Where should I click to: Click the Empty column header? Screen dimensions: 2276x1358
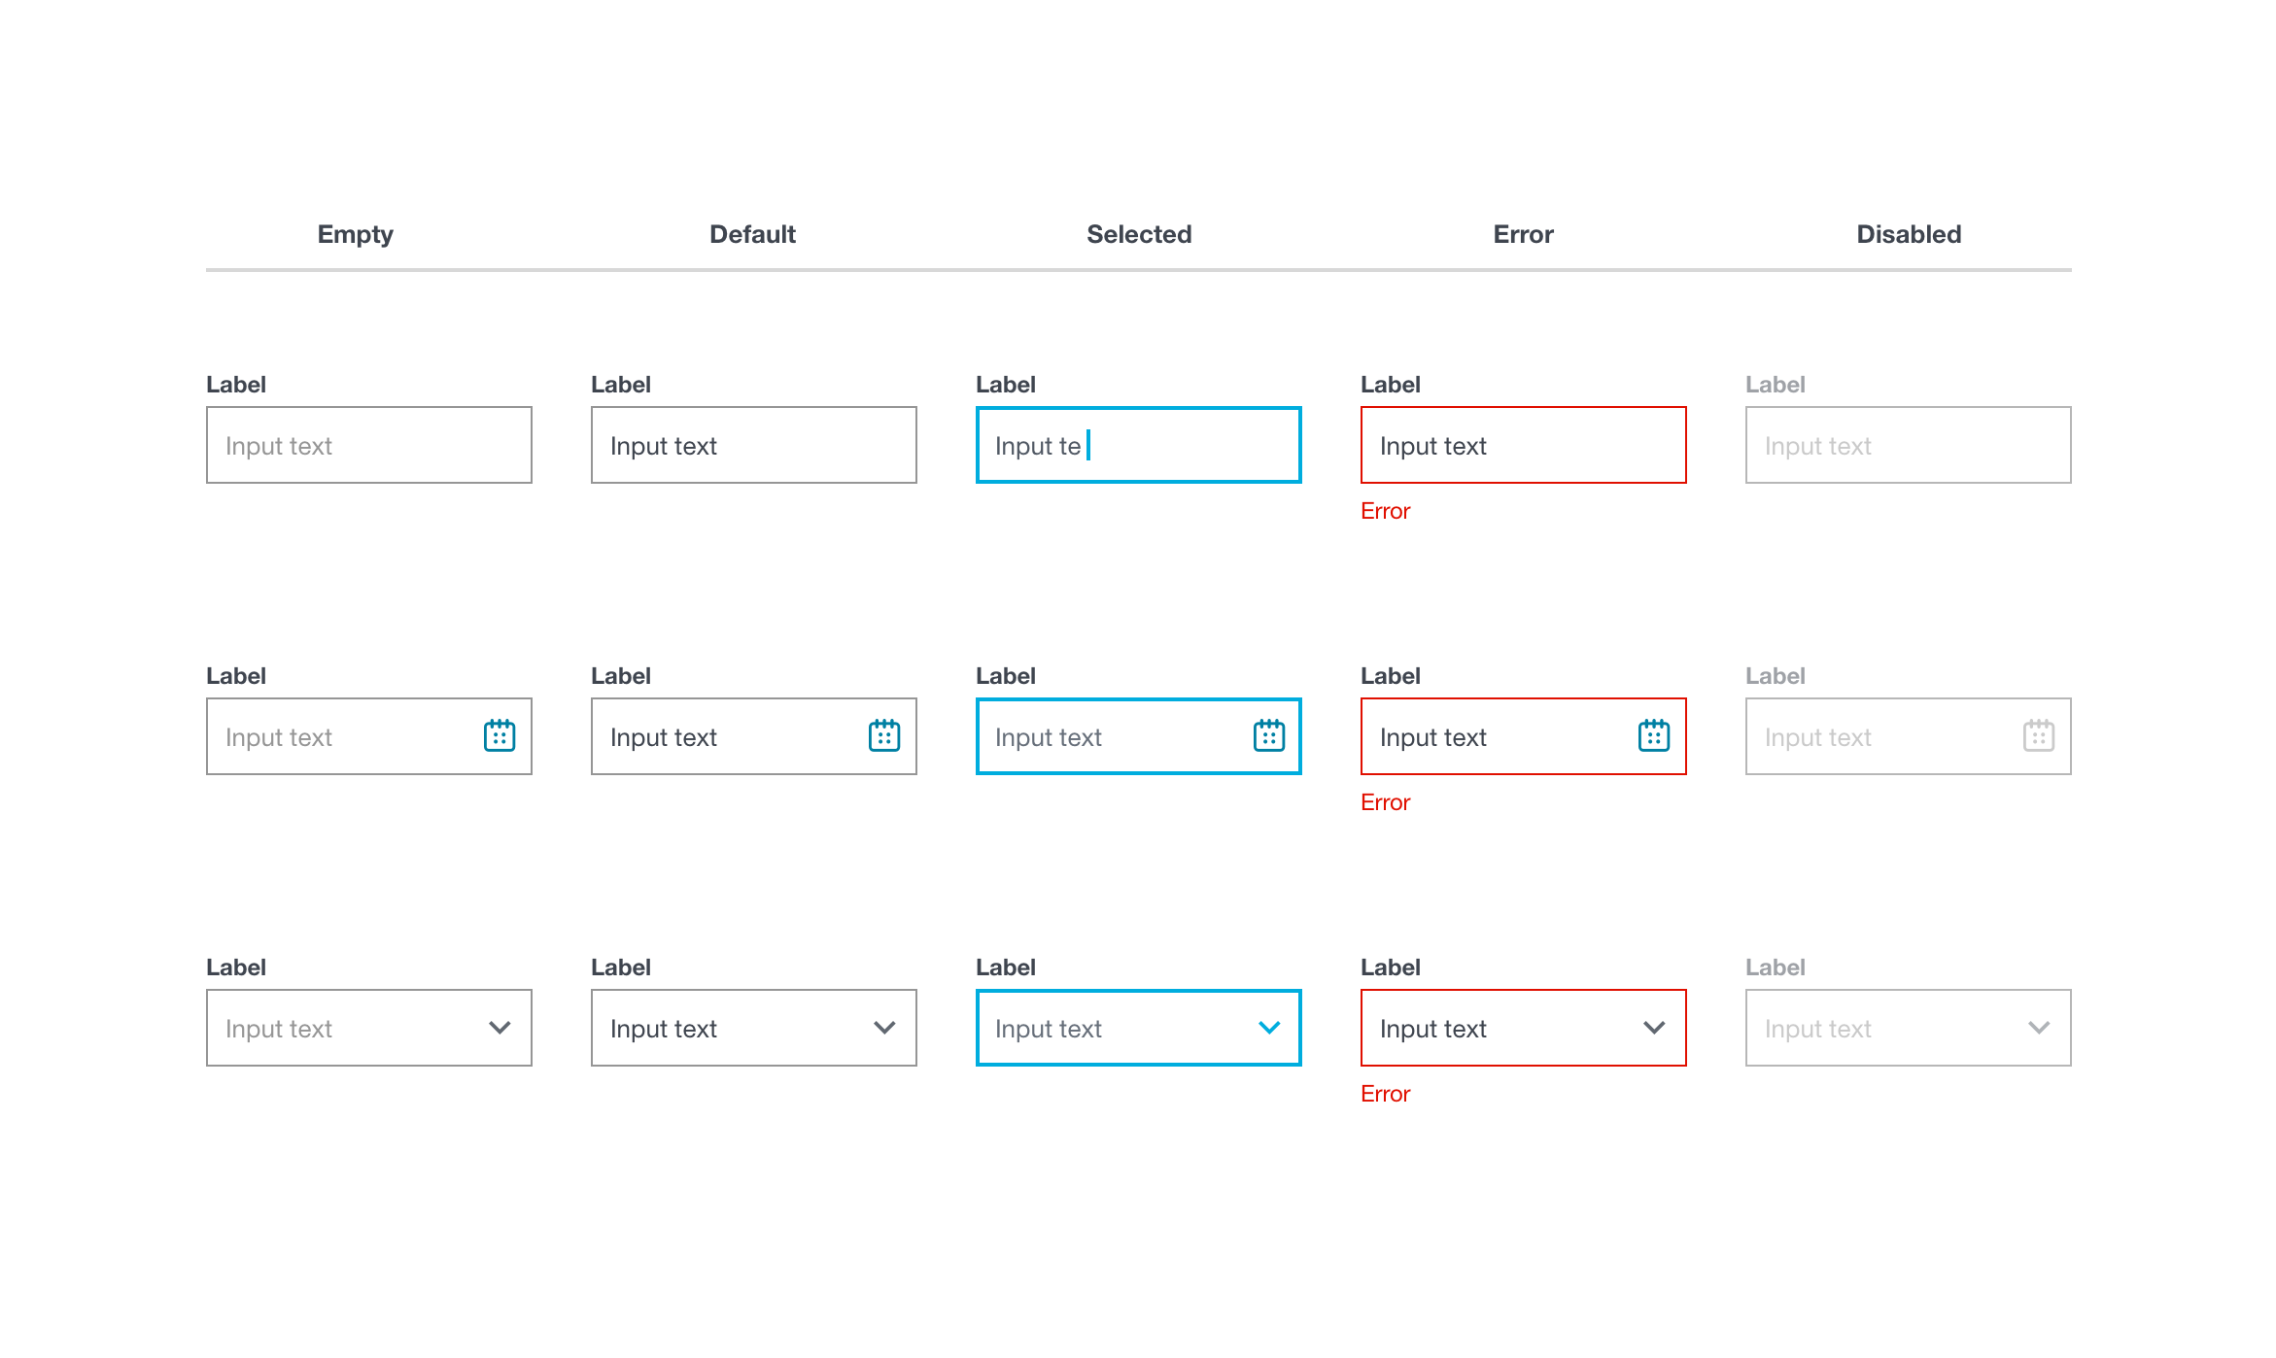tap(356, 234)
